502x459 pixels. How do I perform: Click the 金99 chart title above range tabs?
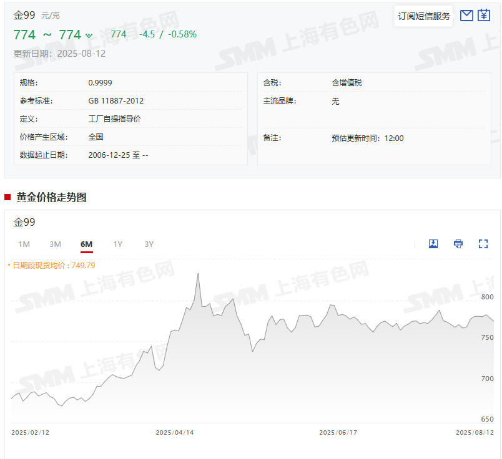pyautogui.click(x=24, y=222)
